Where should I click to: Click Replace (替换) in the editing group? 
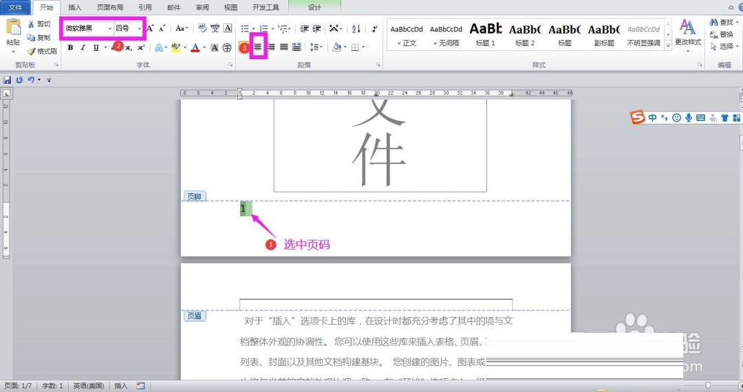(722, 34)
